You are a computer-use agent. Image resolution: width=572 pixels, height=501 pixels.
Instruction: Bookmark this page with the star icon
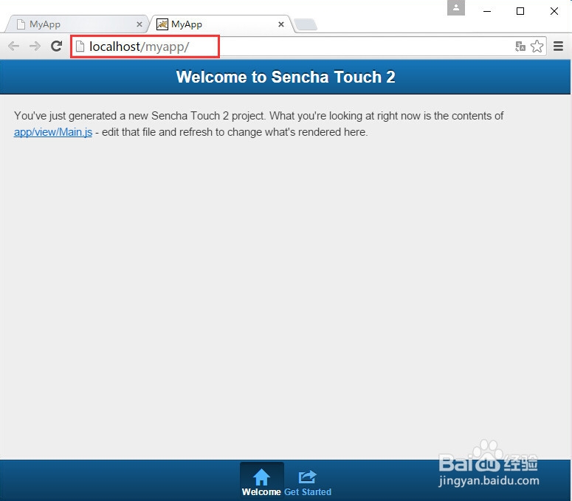point(537,46)
